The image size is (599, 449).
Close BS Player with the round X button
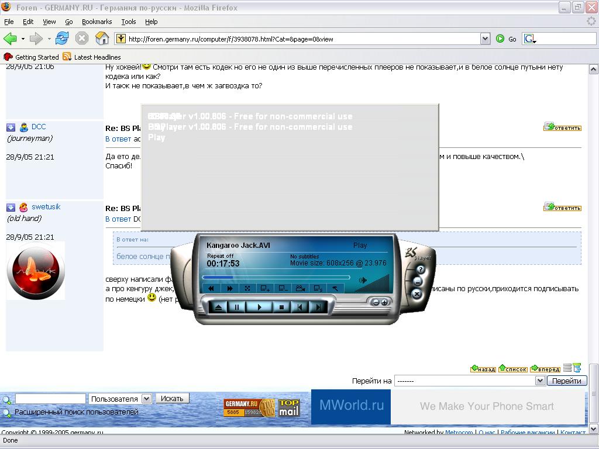(416, 294)
